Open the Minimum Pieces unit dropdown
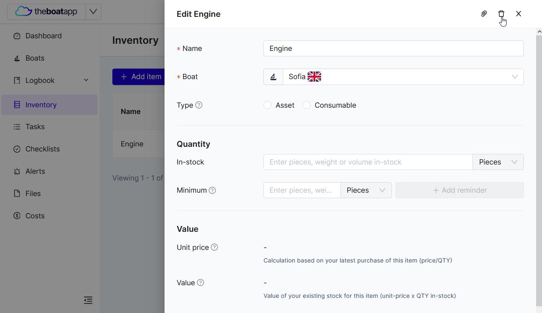This screenshot has height=313, width=542. [366, 190]
